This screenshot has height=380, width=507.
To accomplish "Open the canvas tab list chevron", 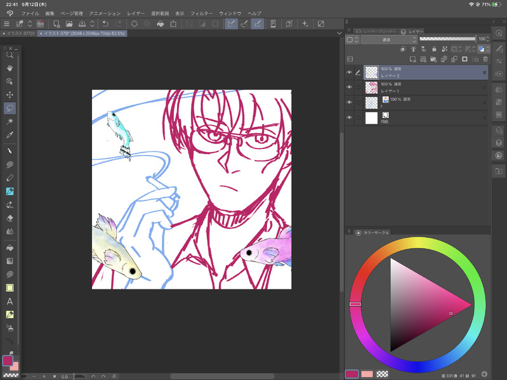I will coord(339,33).
